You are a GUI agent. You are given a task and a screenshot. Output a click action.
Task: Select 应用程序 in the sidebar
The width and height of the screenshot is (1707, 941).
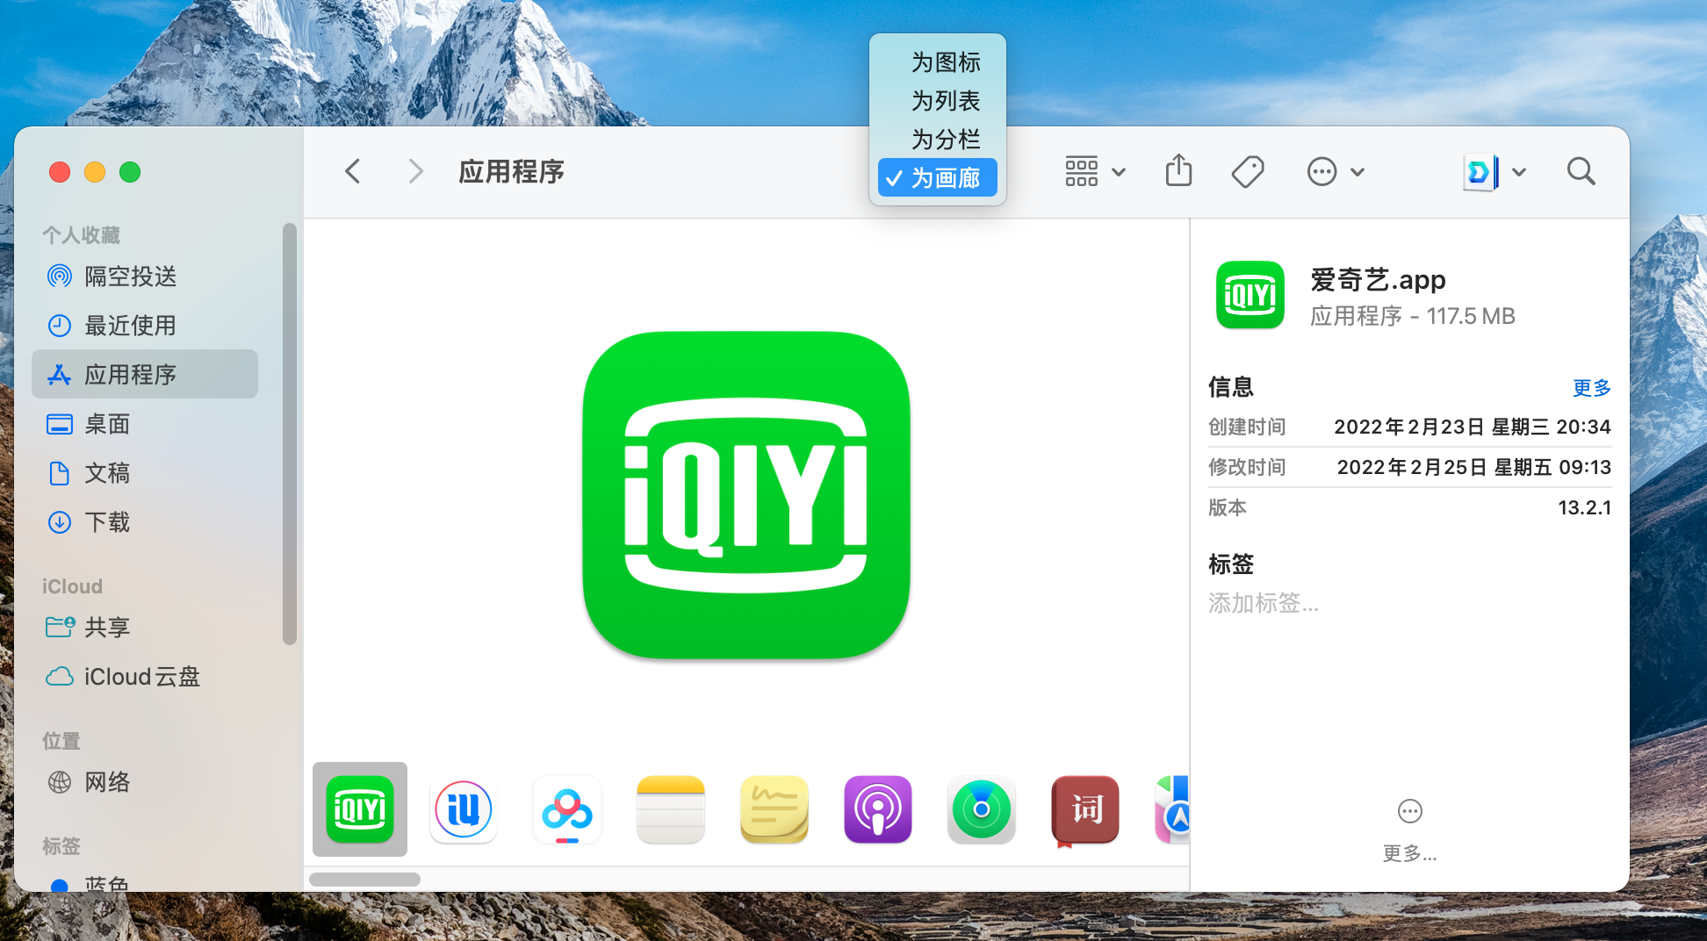145,375
